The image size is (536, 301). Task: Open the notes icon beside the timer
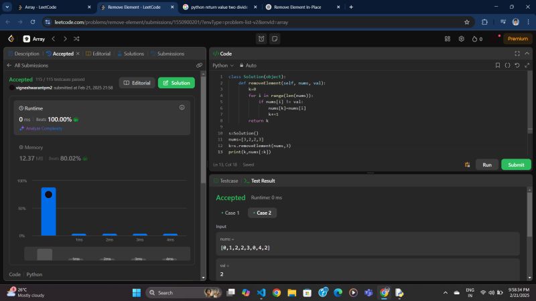[x=275, y=39]
